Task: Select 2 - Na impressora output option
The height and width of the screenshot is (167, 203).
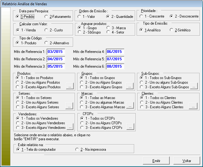Action: coord(77,149)
